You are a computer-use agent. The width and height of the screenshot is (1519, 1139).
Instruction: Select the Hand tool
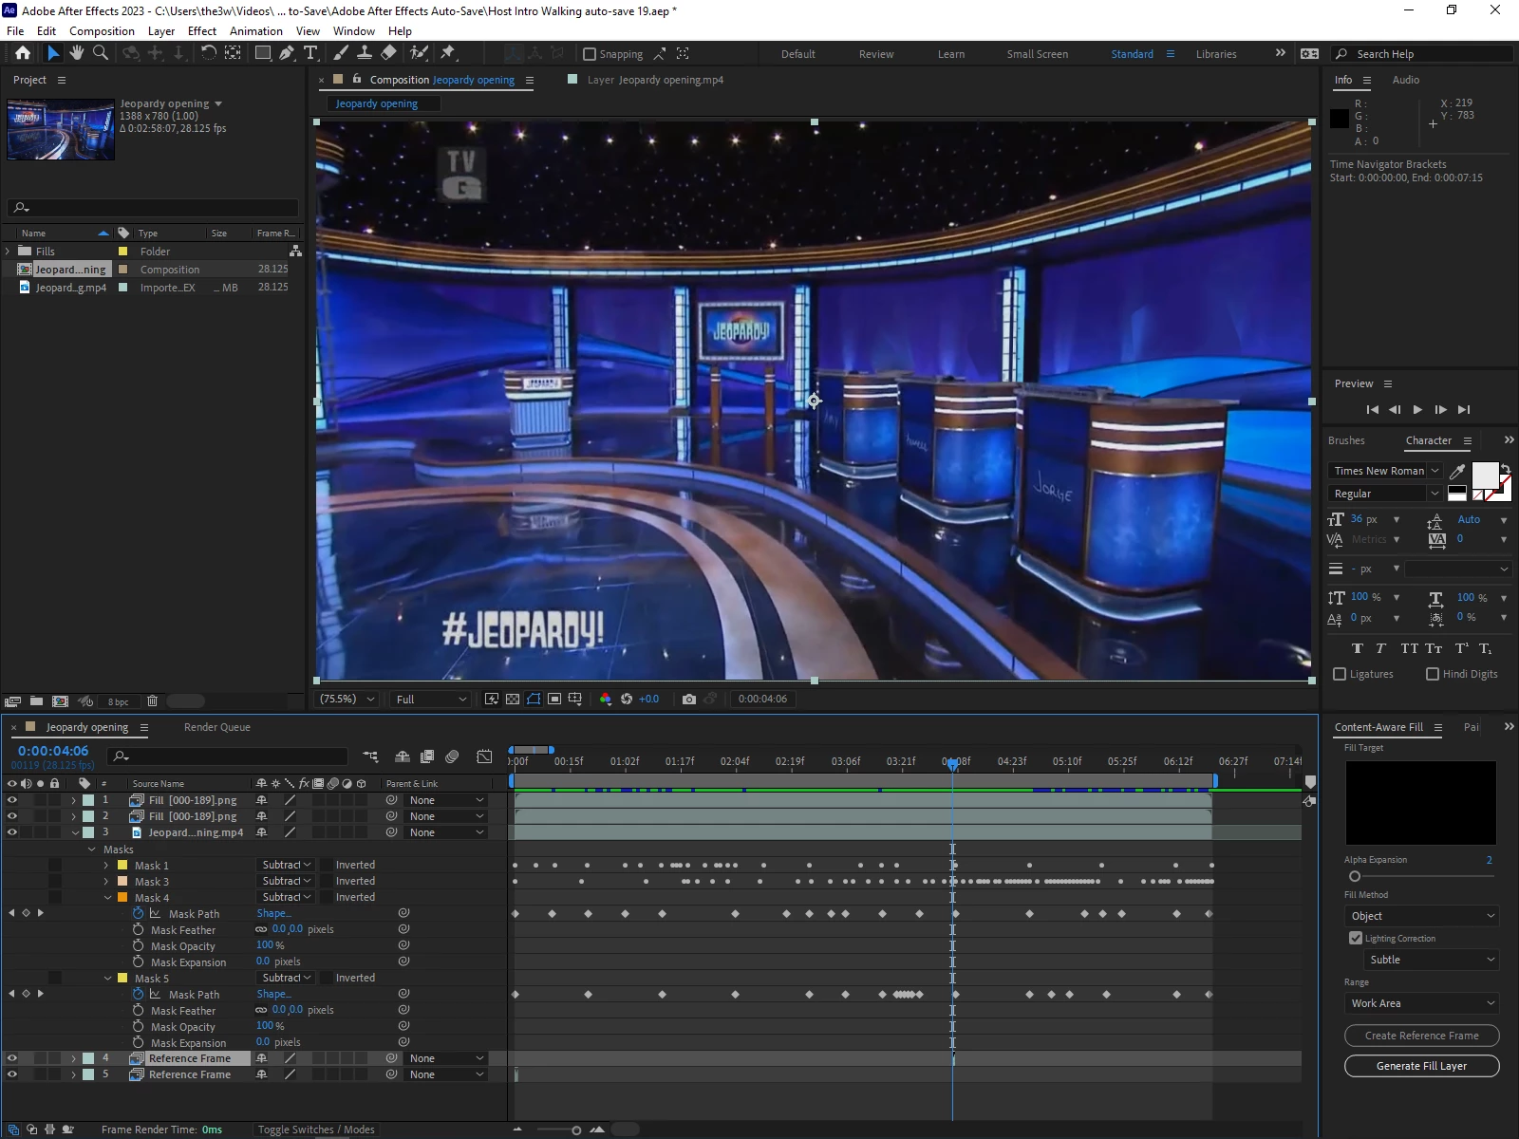pos(77,53)
